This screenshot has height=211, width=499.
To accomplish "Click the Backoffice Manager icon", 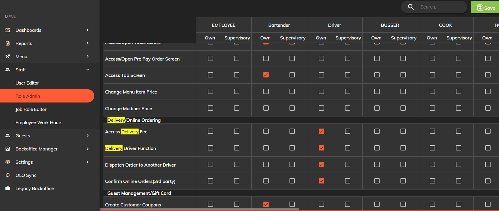I will coord(8,149).
